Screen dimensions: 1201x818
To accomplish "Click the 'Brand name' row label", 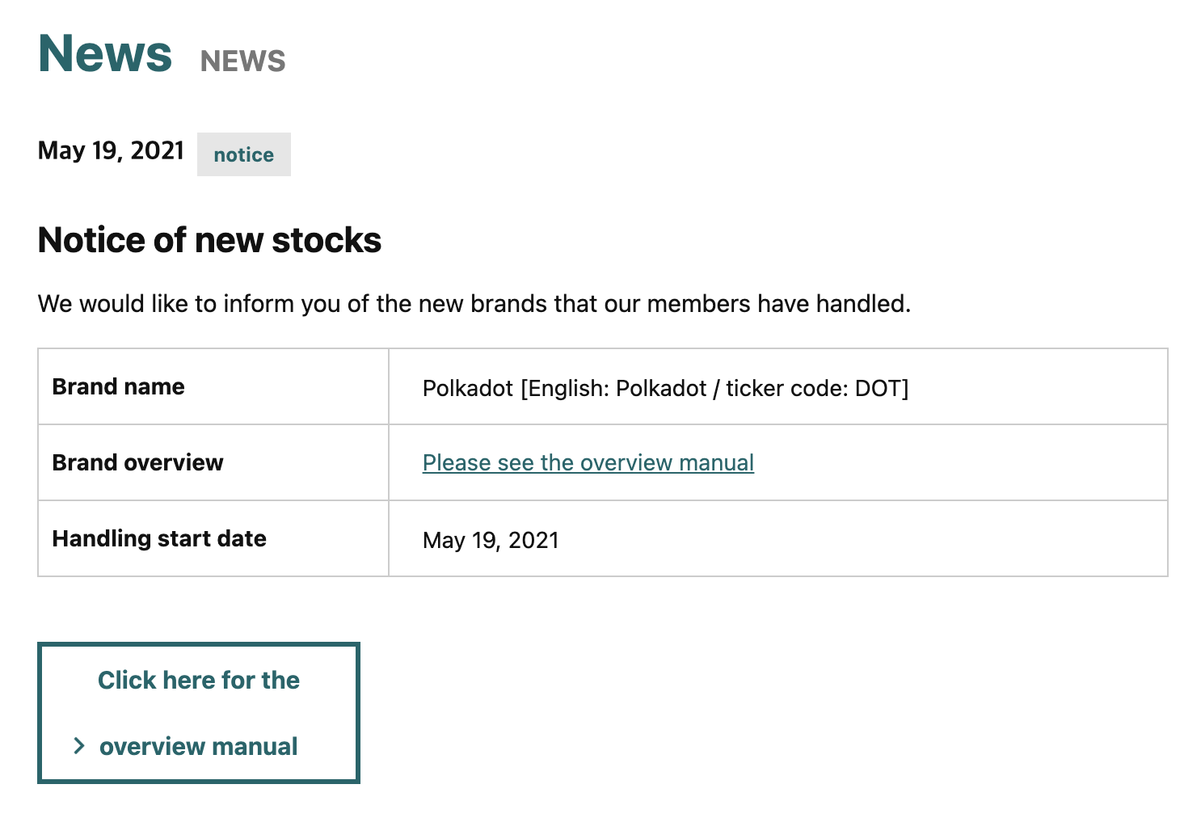I will pyautogui.click(x=118, y=387).
